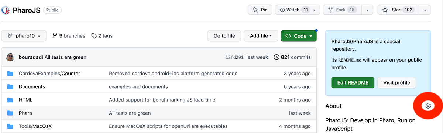The width and height of the screenshot is (443, 133).
Task: Open bouraqadi's profile link
Action: (x=31, y=57)
